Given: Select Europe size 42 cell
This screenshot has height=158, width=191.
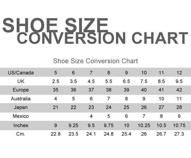Looking at the screenshot, I should coord(179,90).
